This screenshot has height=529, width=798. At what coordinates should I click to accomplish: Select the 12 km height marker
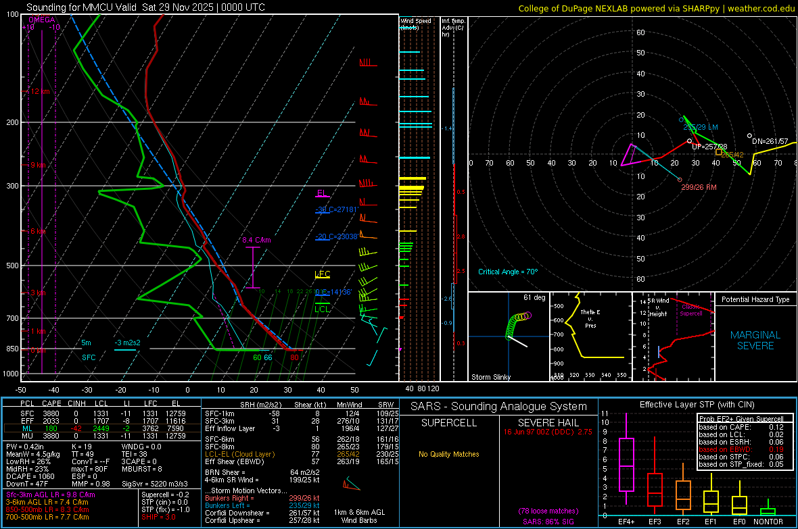tap(40, 92)
